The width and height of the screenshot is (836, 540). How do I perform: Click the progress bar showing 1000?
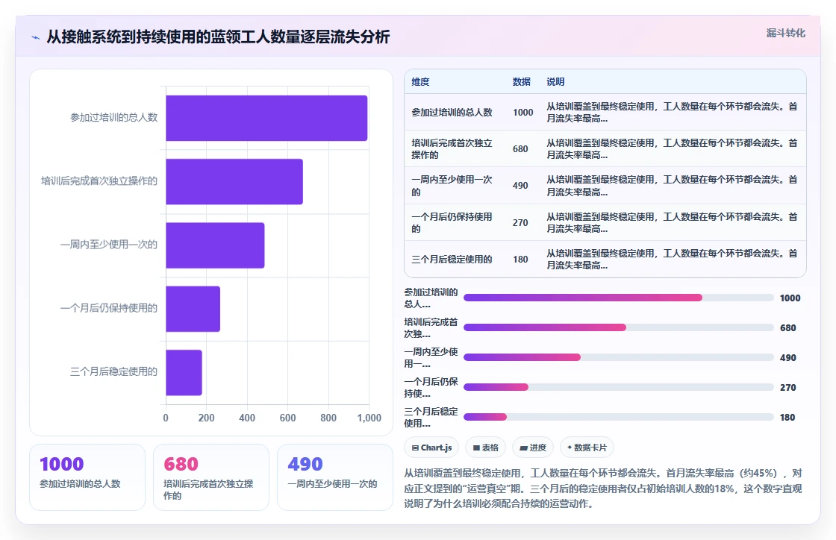coord(619,298)
